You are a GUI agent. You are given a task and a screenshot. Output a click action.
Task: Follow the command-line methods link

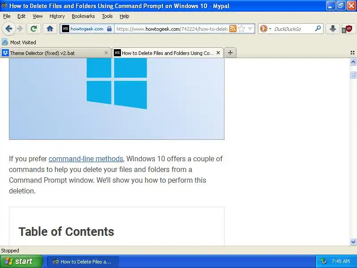(x=86, y=159)
